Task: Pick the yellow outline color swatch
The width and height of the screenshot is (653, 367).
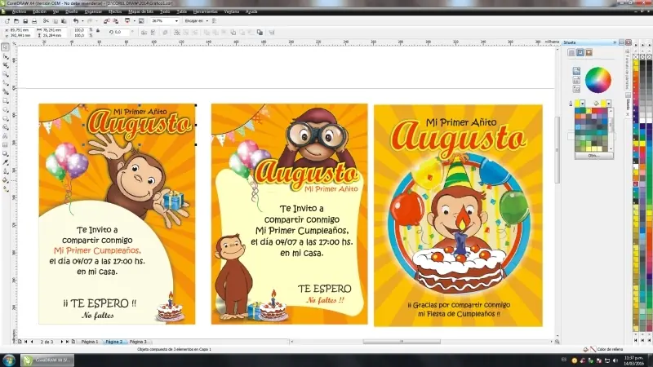Action: coord(577,104)
